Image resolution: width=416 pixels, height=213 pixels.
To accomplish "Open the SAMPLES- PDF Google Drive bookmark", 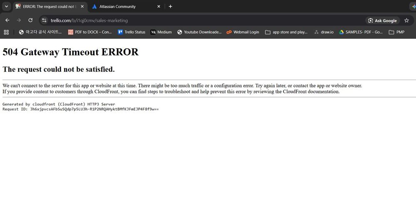I will click(x=361, y=32).
